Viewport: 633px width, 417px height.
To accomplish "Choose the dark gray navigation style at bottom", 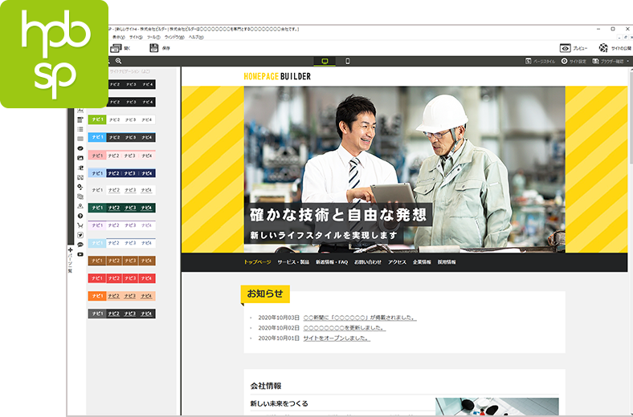I will click(121, 314).
